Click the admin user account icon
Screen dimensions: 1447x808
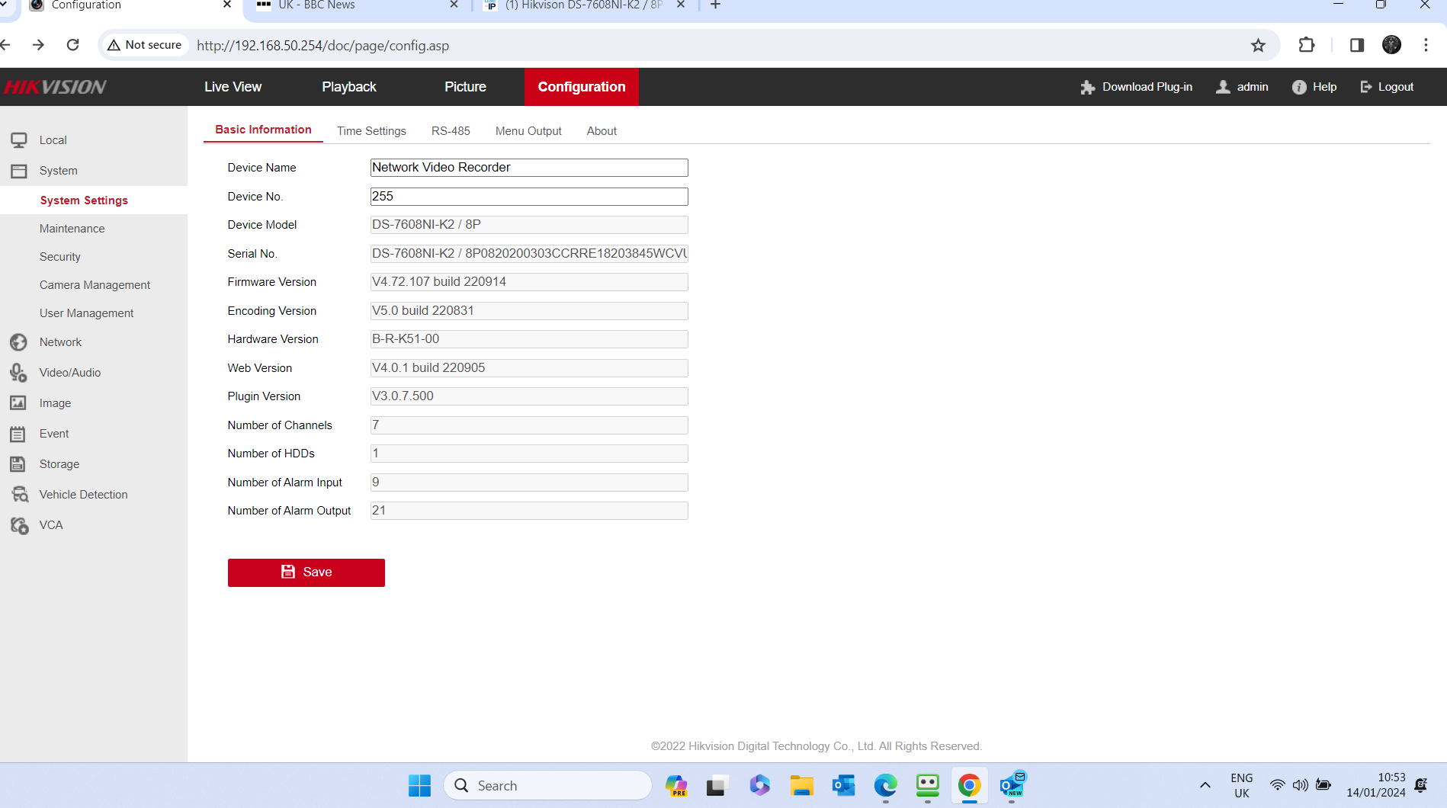(x=1224, y=86)
